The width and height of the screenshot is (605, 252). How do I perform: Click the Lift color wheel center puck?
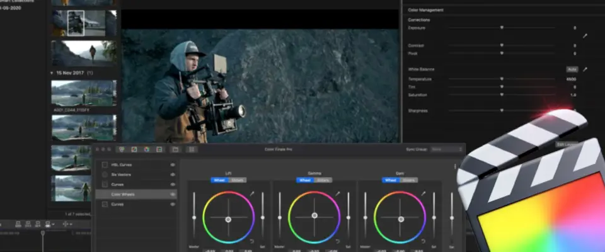[x=228, y=219]
